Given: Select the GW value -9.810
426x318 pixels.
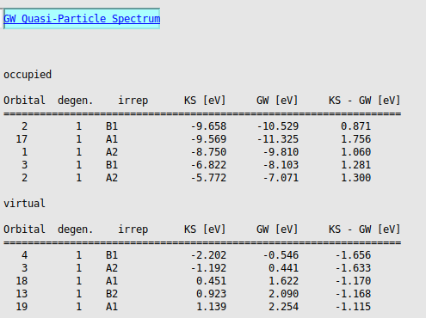Looking at the screenshot, I should tap(281, 152).
